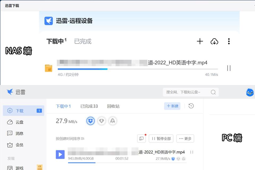Click the 新建 button

(172, 106)
